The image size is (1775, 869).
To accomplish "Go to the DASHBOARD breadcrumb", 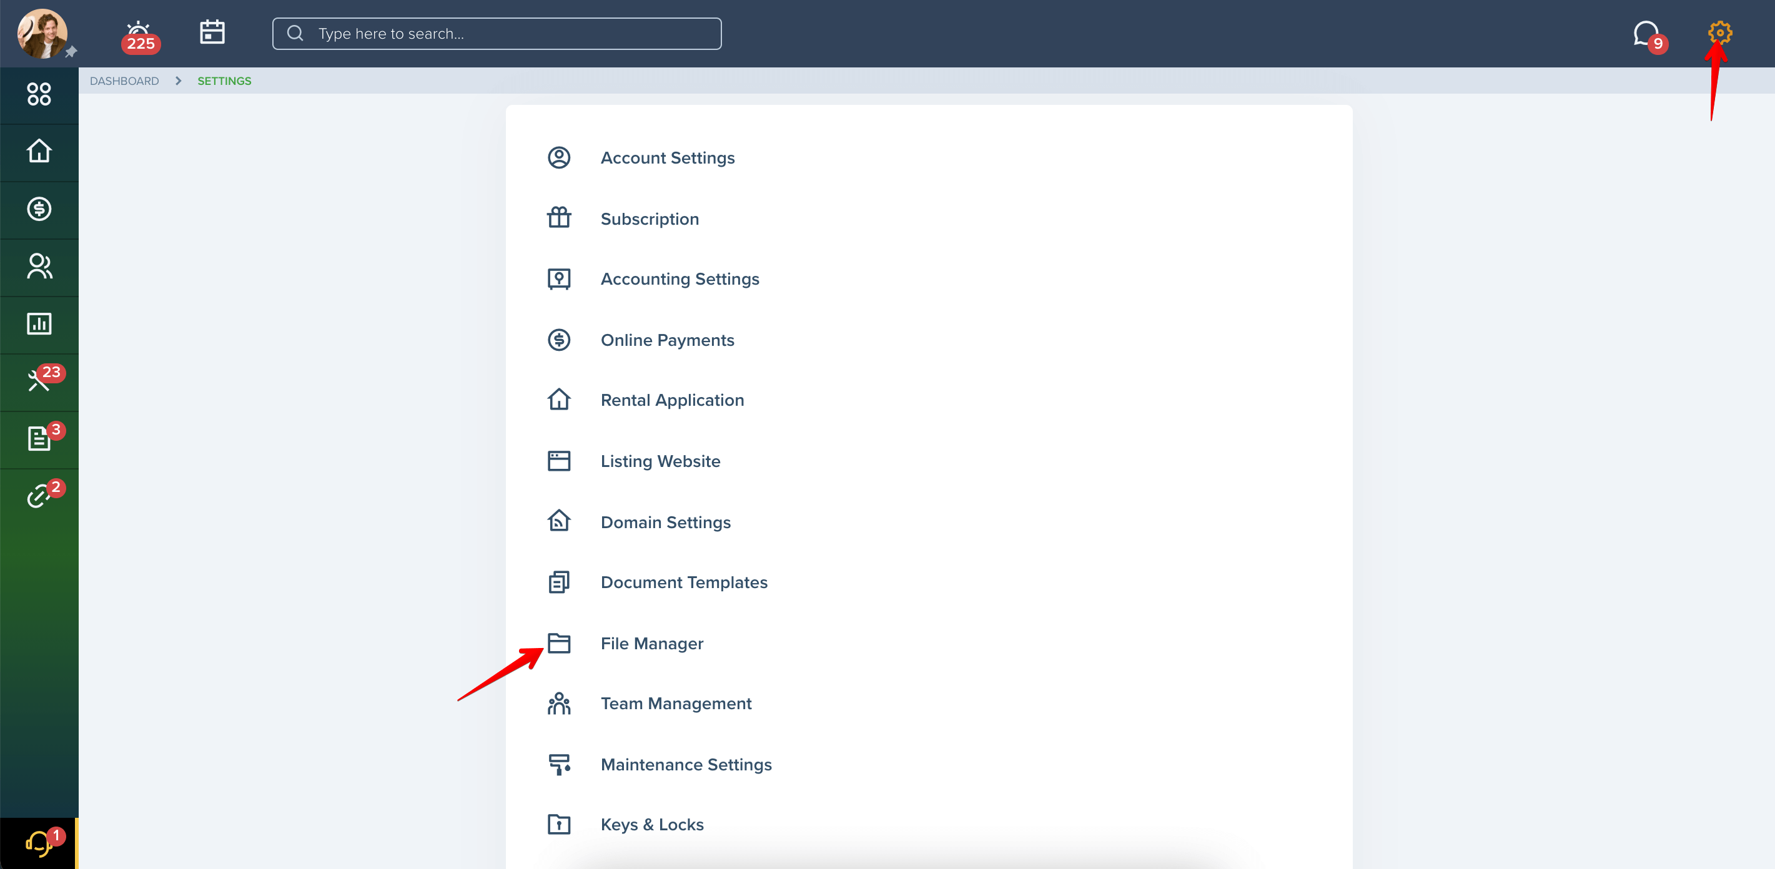I will point(124,81).
